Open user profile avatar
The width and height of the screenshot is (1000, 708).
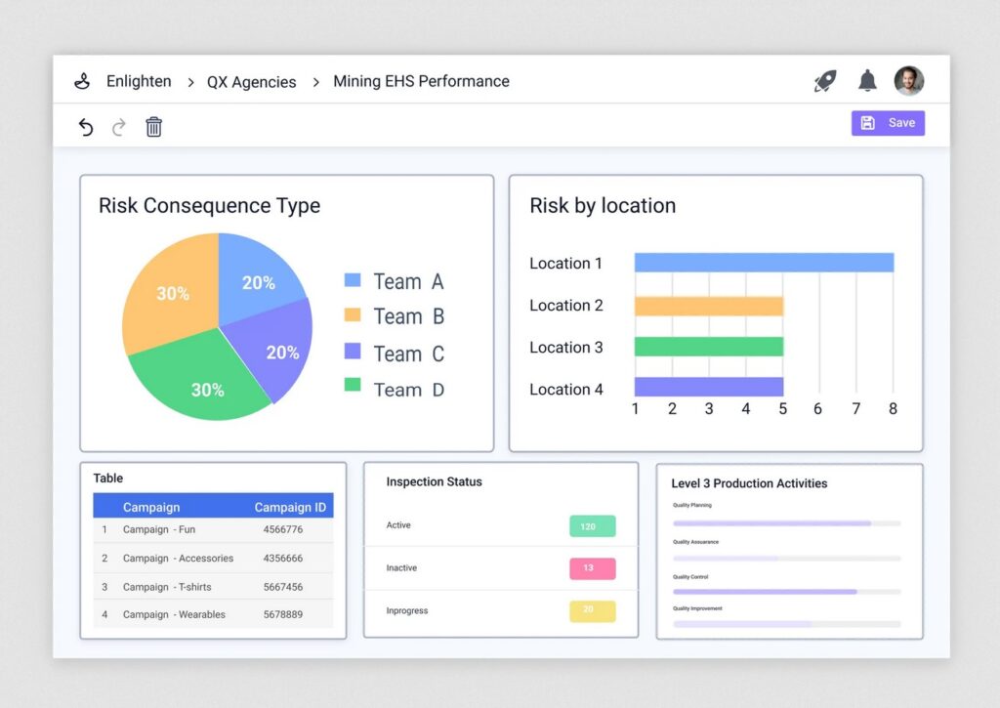click(909, 80)
